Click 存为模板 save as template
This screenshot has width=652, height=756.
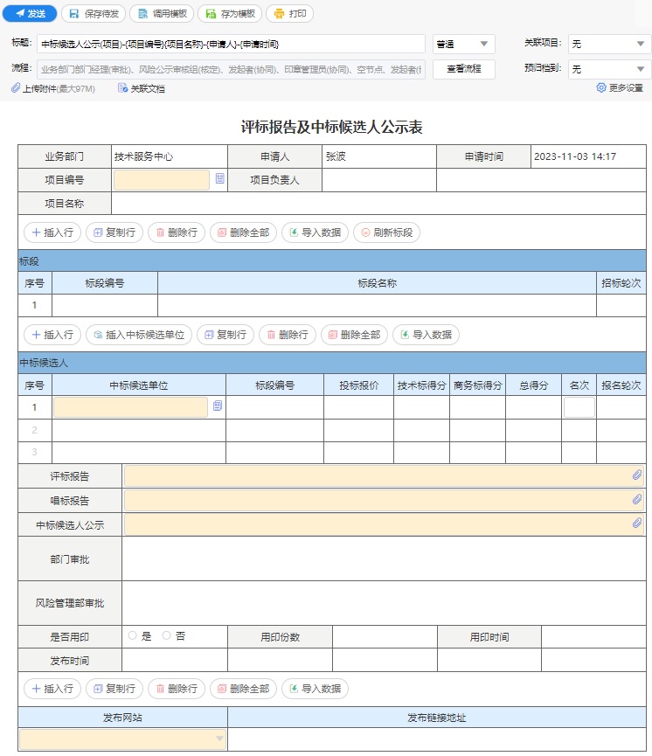(x=230, y=13)
